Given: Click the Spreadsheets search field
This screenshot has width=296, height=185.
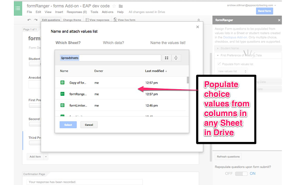Looking at the screenshot, I should pyautogui.click(x=110, y=58).
